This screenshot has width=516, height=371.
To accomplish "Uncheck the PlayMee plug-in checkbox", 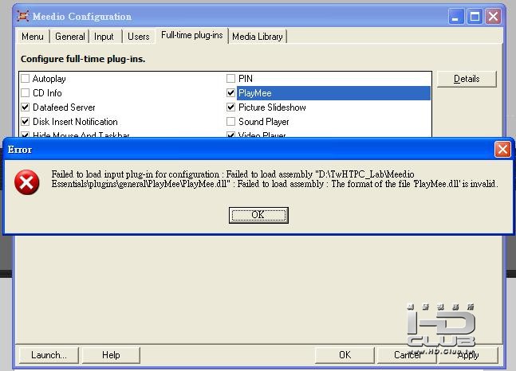I will coord(231,93).
